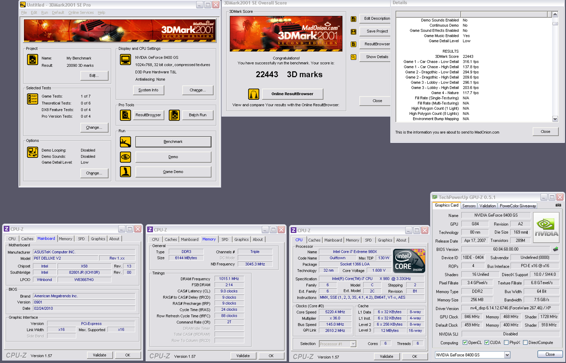
Task: Click the NVIDIA logo in GPU-Z
Action: (x=546, y=227)
